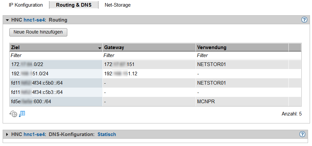Click the Neue Route hinzufügen button
Viewport: 312px width, 146px height.
(x=38, y=32)
